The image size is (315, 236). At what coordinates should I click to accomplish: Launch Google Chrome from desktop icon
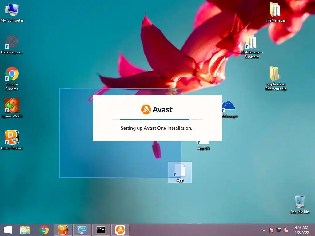[x=12, y=79]
